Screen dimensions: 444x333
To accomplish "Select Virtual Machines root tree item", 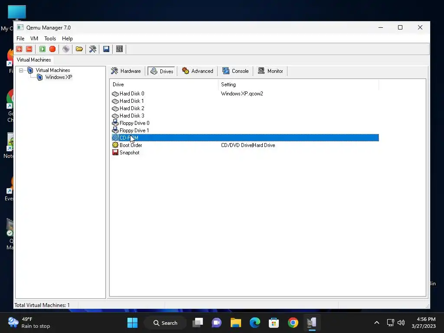I will (x=52, y=70).
